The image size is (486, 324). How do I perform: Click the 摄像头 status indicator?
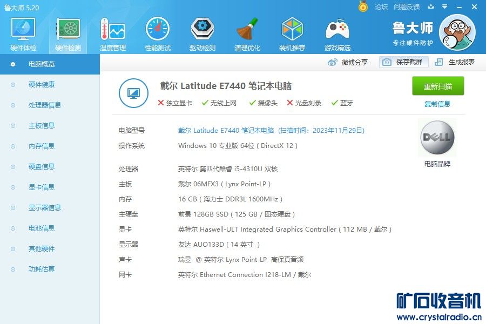tap(264, 103)
